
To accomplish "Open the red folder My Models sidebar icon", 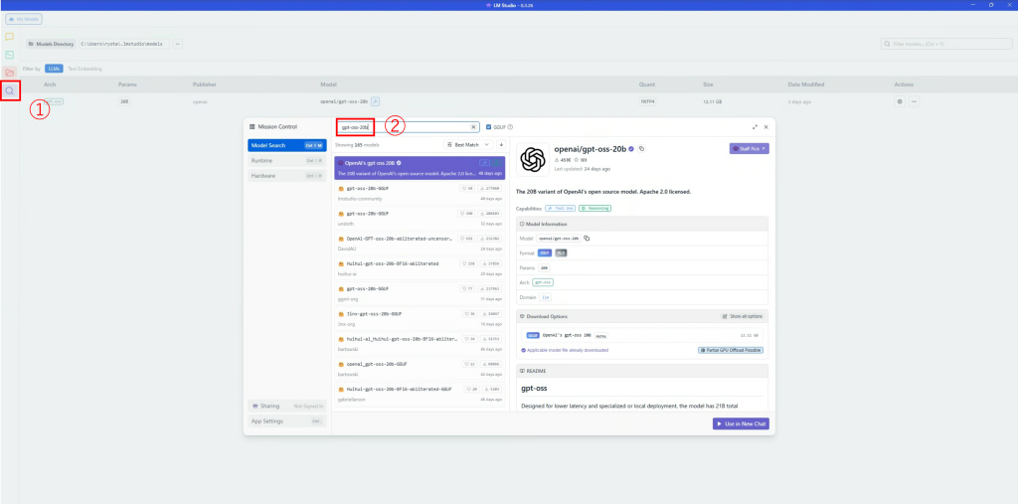I will click(x=10, y=73).
